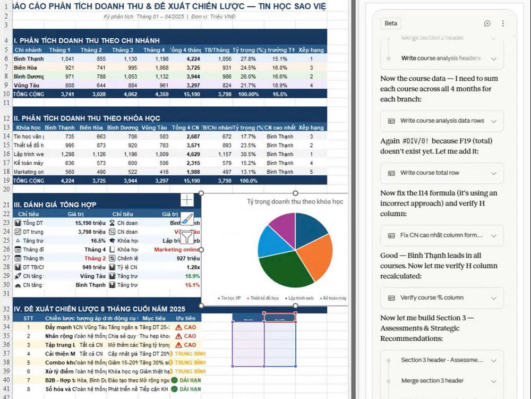Expand the Merge section 3 header chevron
Image resolution: width=531 pixels, height=399 pixels.
(x=493, y=381)
